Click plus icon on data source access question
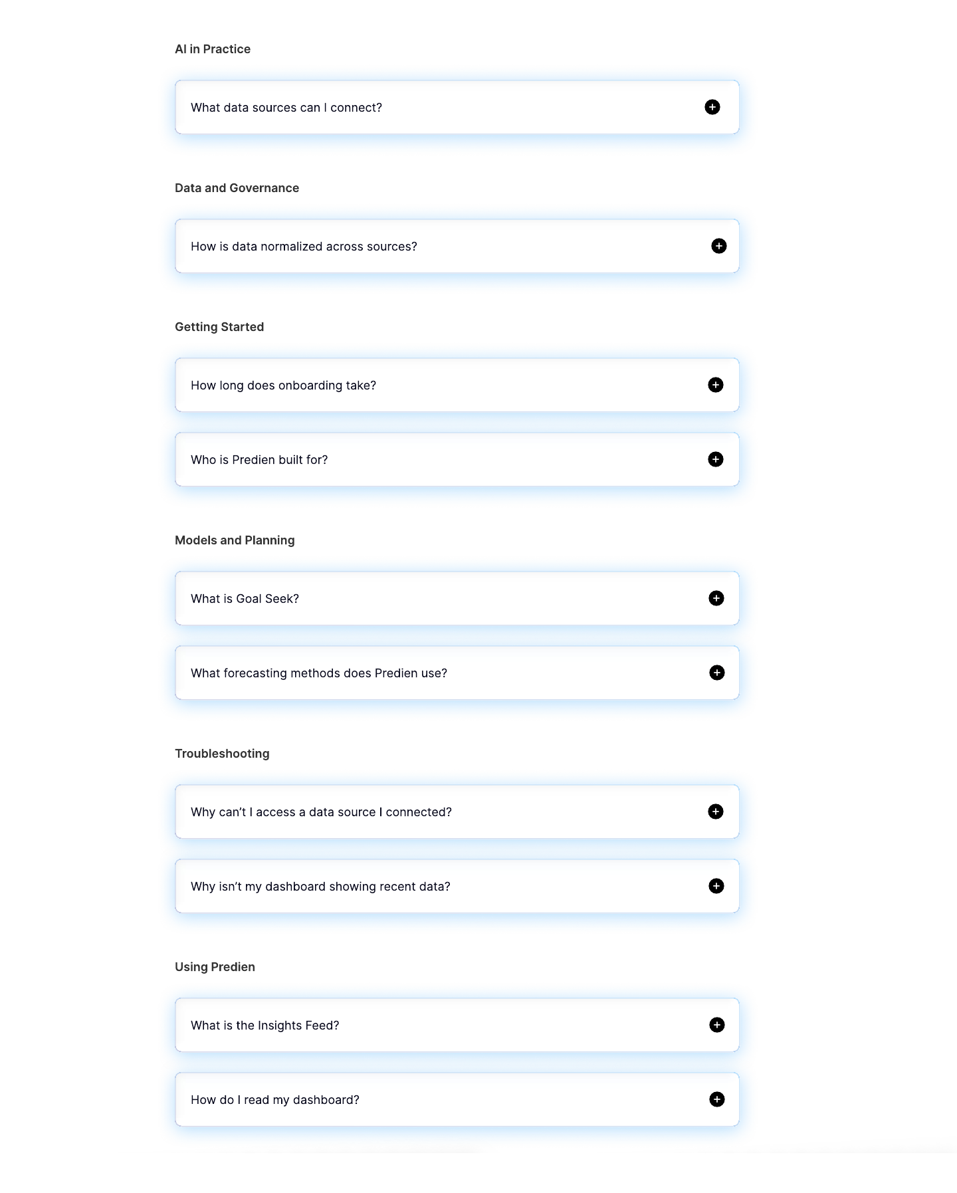This screenshot has width=957, height=1193. [x=715, y=812]
